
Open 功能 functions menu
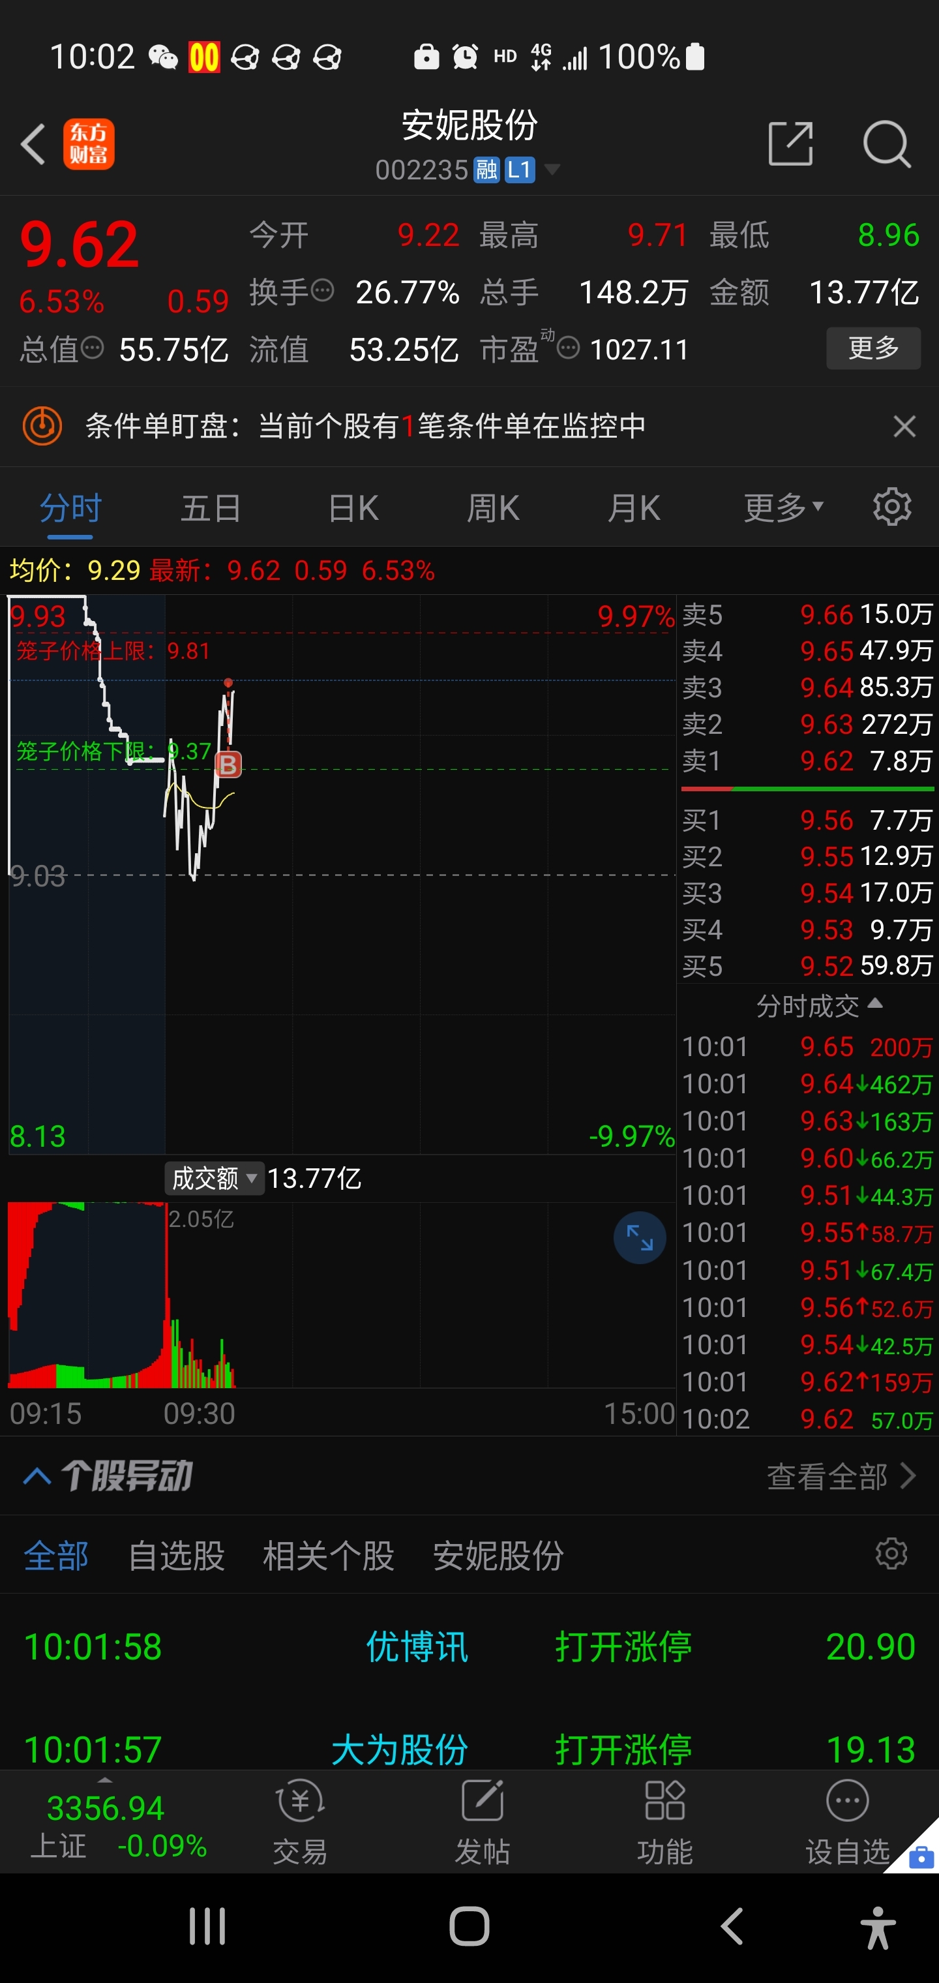coord(665,1823)
